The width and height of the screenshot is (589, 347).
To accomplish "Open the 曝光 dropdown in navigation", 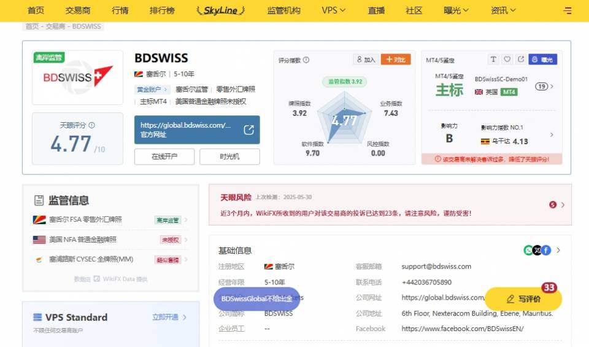I will coord(456,10).
